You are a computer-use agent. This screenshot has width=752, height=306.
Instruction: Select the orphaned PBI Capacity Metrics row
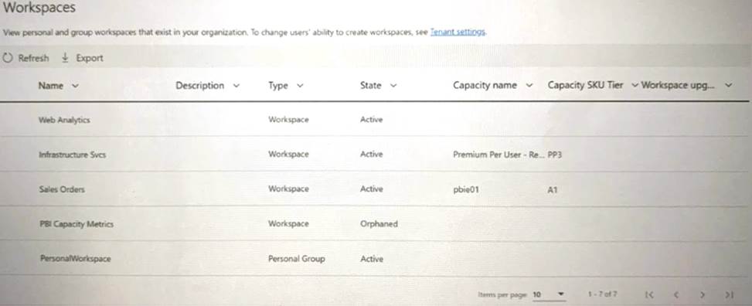click(374, 223)
